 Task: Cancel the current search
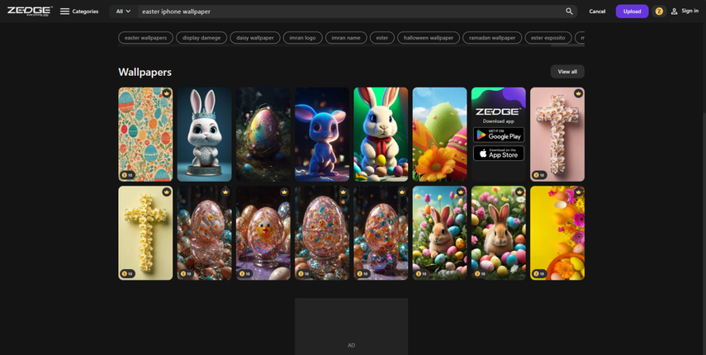coord(597,12)
